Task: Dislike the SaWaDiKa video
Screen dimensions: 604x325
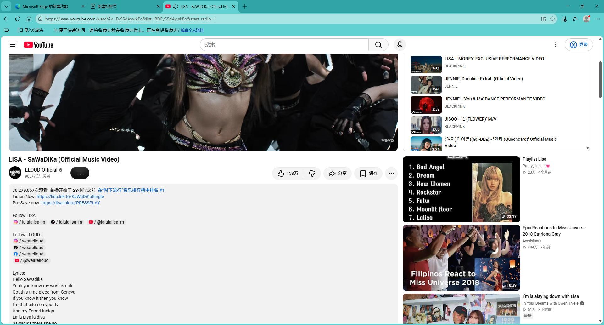Action: coord(312,174)
